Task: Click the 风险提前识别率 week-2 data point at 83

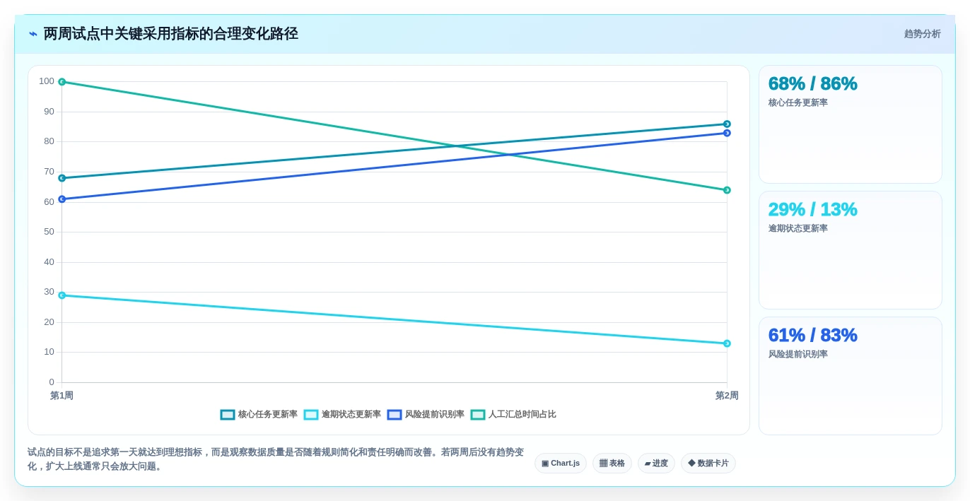Action: (x=727, y=133)
